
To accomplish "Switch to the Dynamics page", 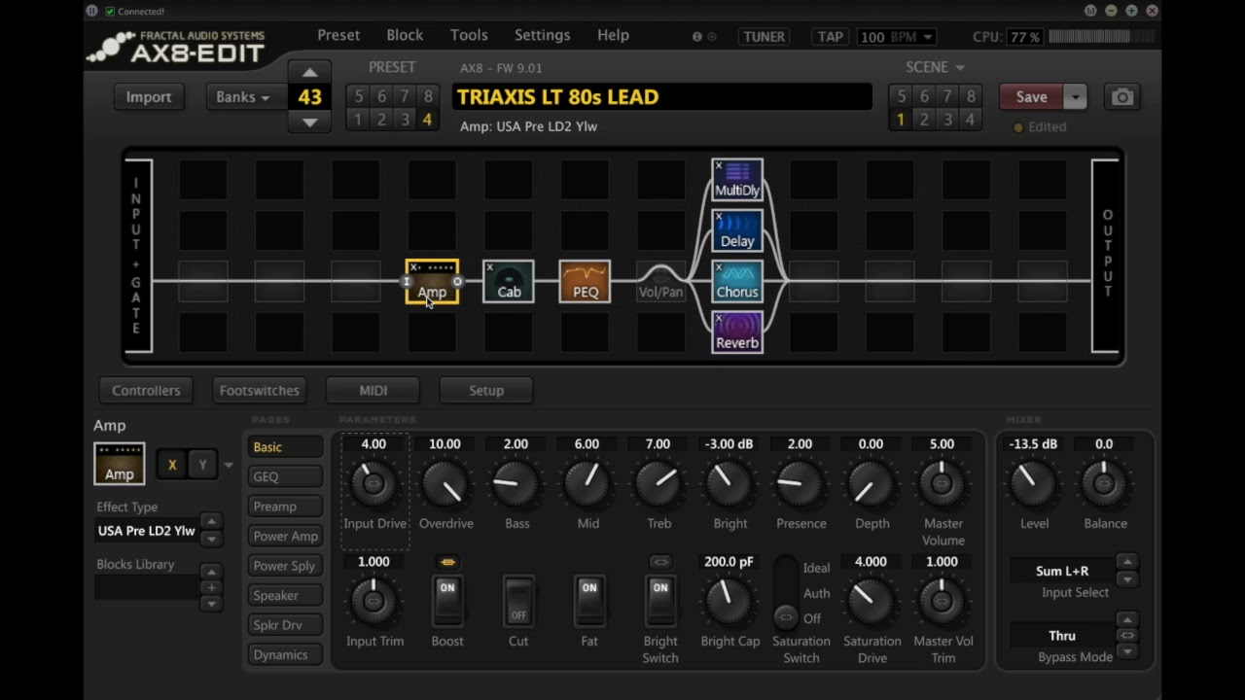I will (x=284, y=654).
